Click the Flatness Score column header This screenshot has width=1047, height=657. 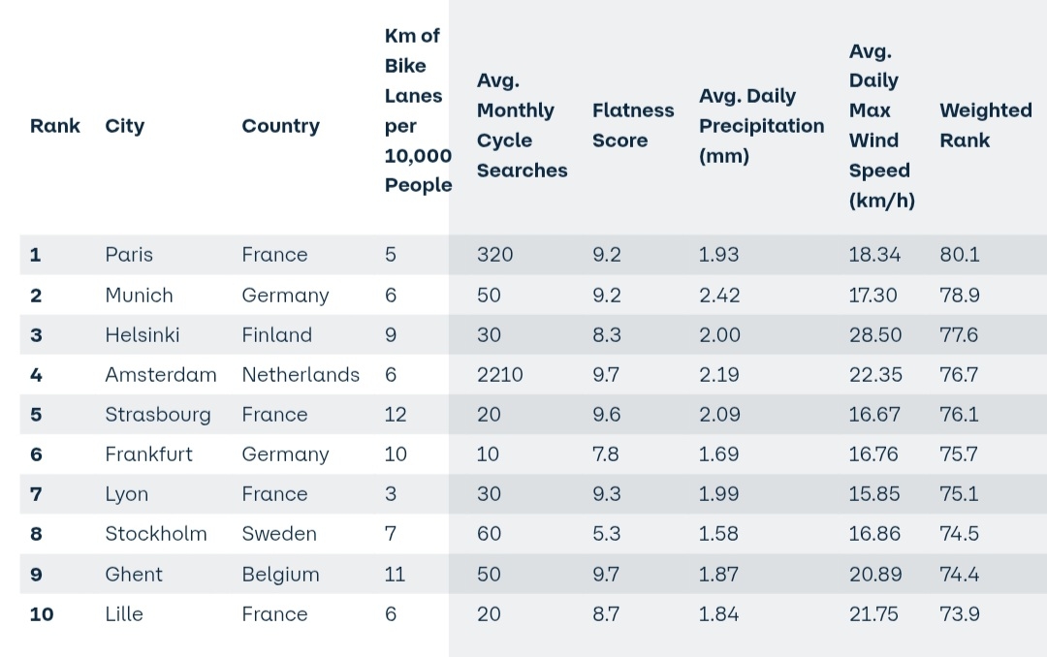tap(632, 125)
